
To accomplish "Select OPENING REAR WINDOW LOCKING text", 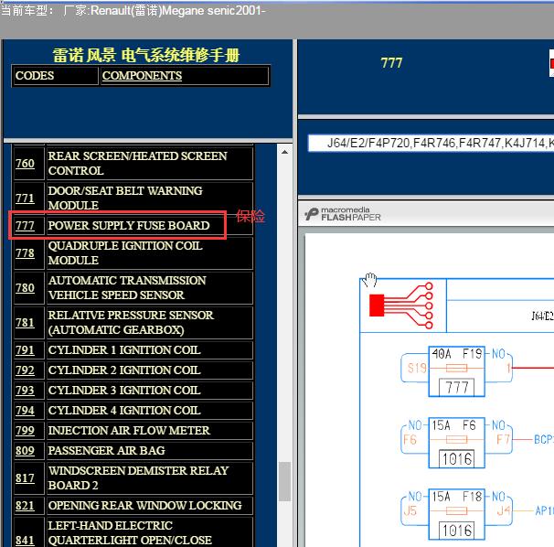I will coord(144,506).
